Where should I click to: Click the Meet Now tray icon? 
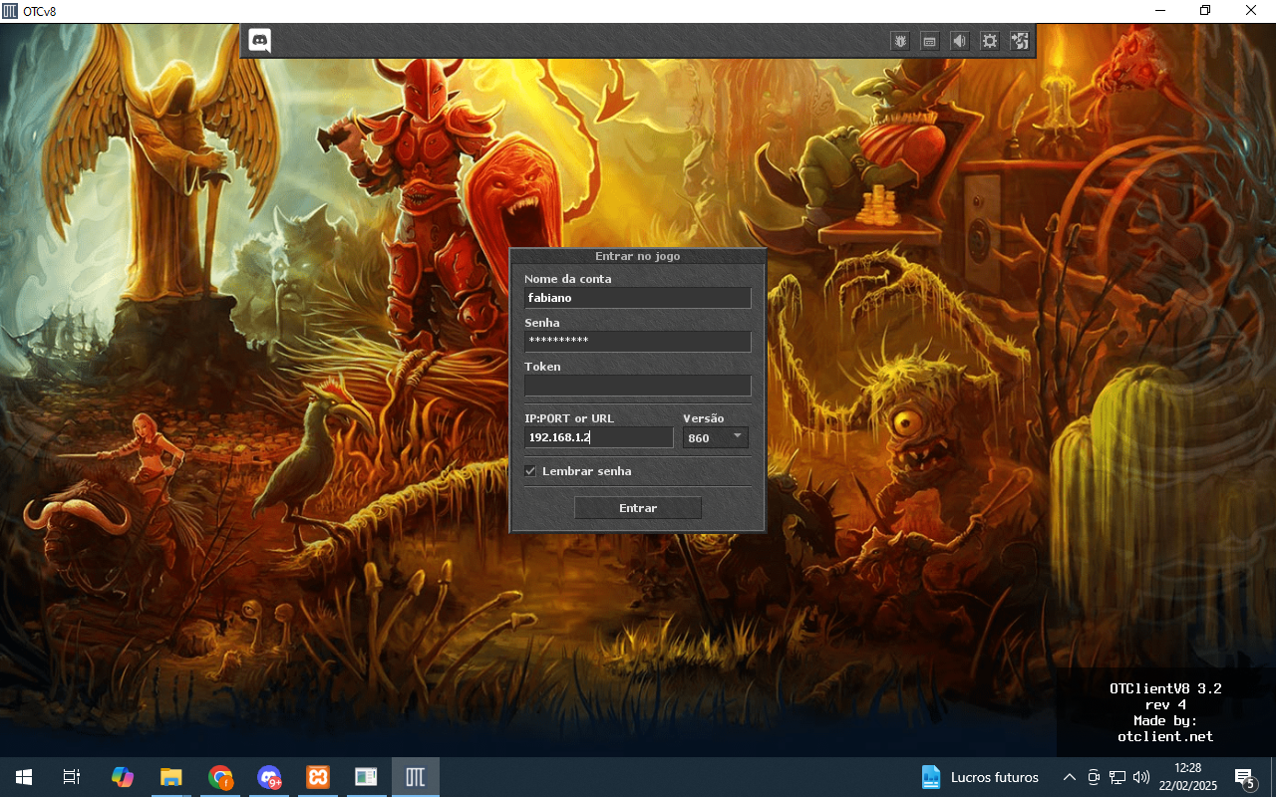point(1094,777)
